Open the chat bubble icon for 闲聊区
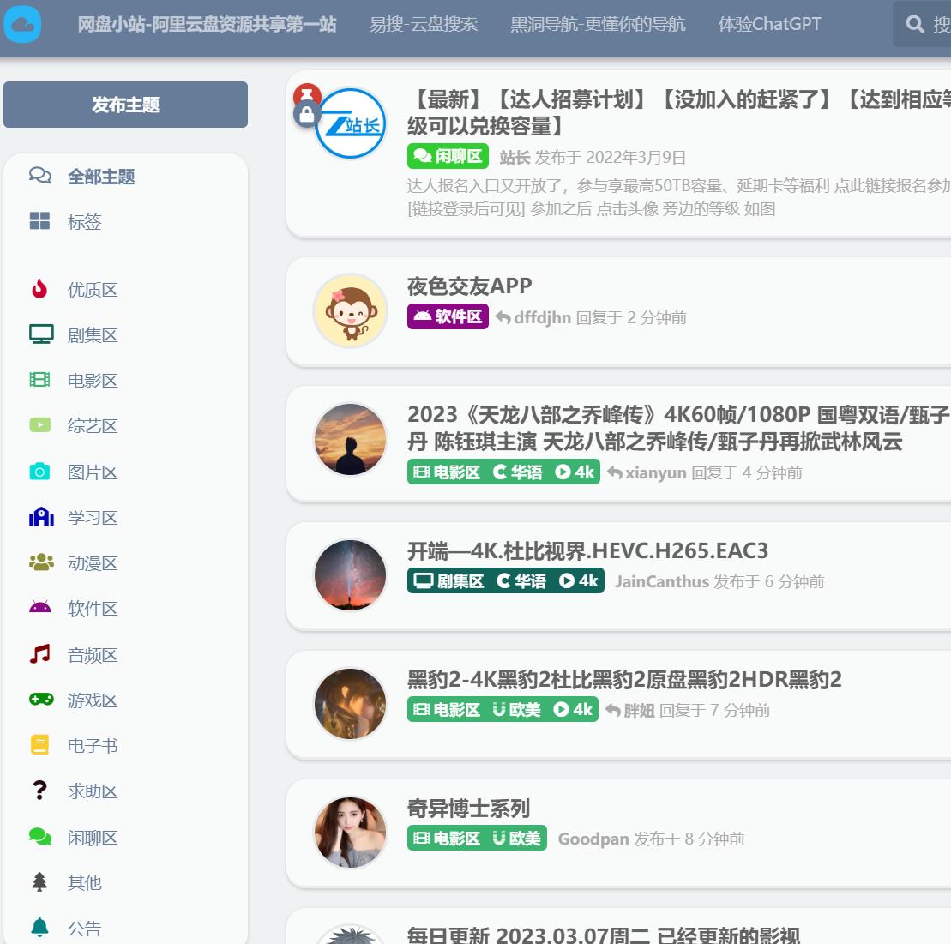This screenshot has width=951, height=944. tap(39, 837)
